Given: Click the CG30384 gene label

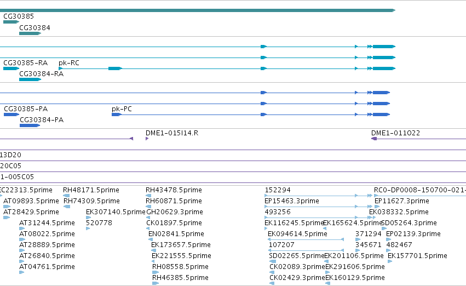Looking at the screenshot, I should [34, 28].
